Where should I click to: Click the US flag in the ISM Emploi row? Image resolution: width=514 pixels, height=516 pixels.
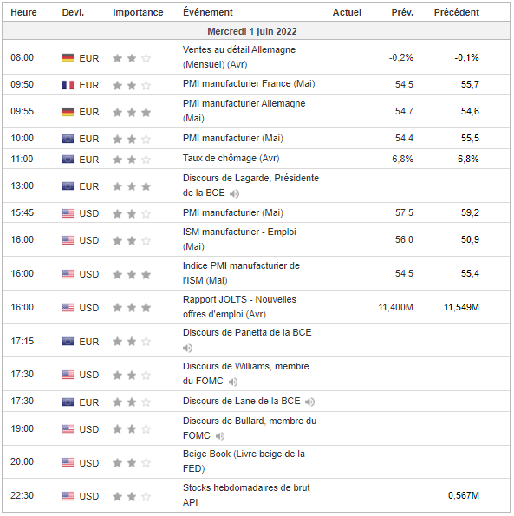[x=68, y=240]
